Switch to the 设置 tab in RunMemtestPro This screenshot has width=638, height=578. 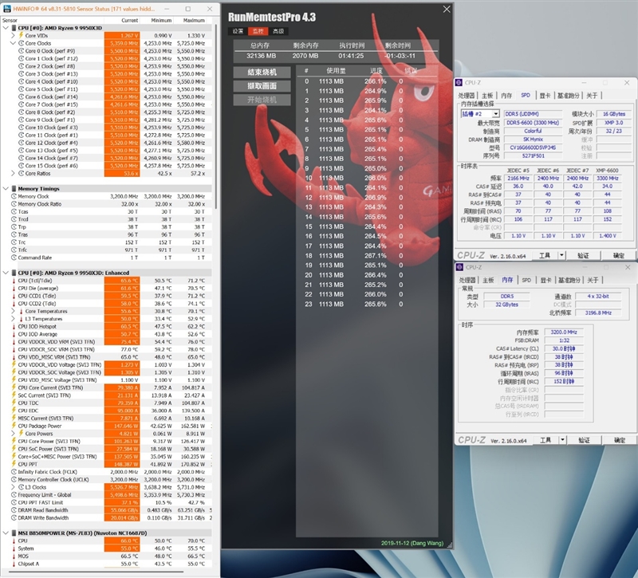click(237, 31)
